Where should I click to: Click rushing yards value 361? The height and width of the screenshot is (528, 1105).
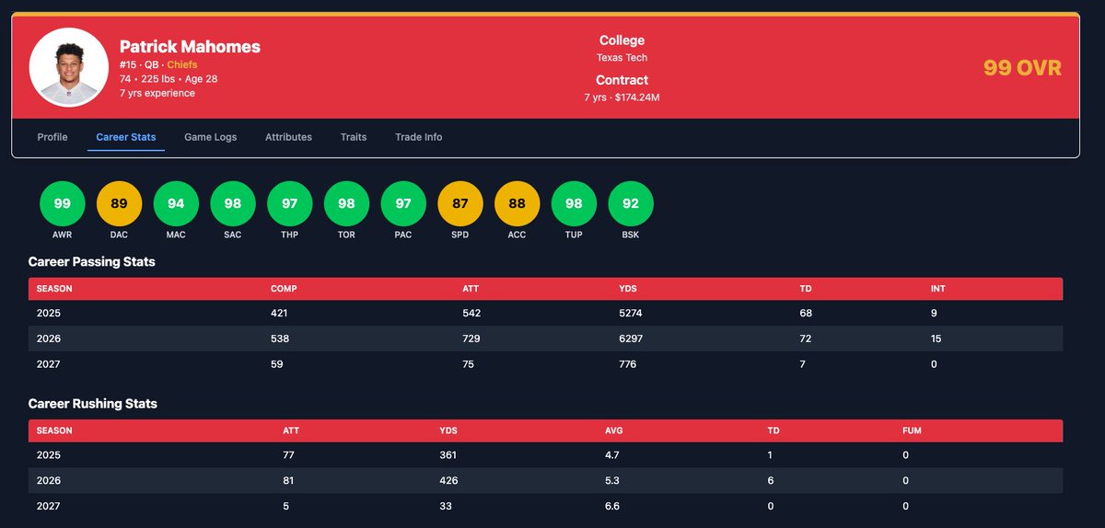pyautogui.click(x=449, y=455)
